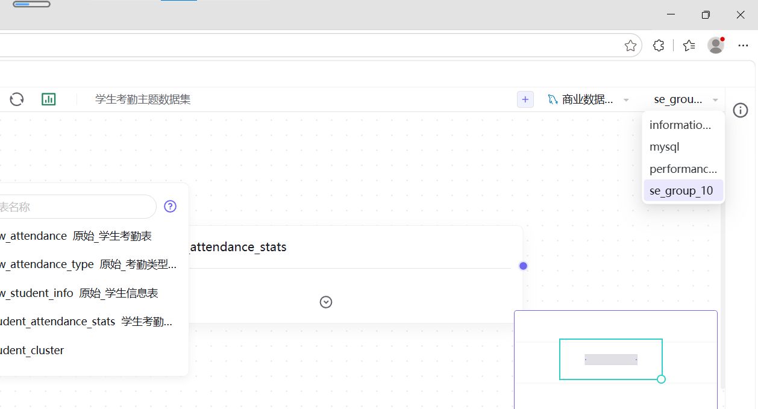
Task: Open the chart view icon
Action: click(x=49, y=99)
